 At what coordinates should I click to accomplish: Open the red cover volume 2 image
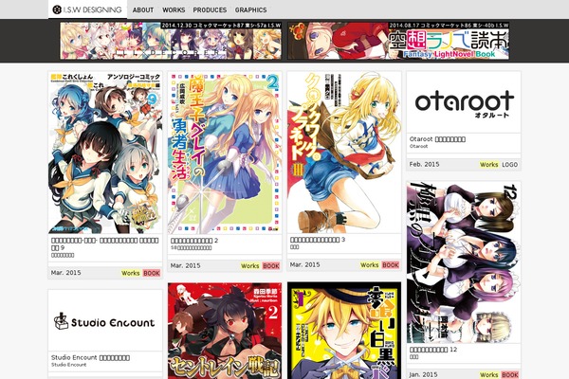(x=225, y=331)
